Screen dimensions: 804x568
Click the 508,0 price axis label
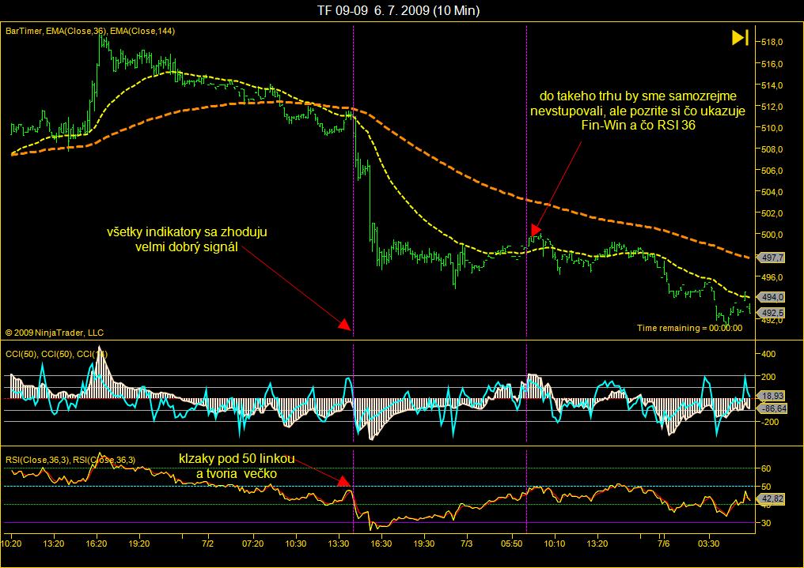coord(772,149)
